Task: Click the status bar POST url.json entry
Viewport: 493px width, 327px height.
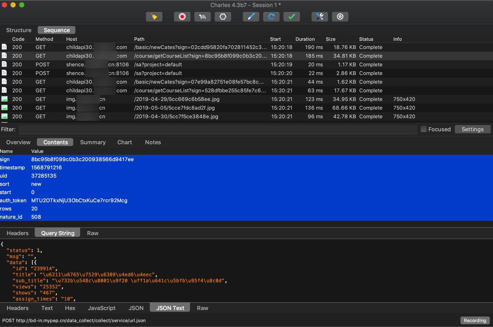Action: click(x=74, y=321)
